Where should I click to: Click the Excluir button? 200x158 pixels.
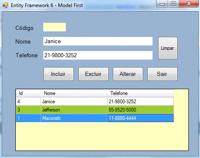(93, 74)
